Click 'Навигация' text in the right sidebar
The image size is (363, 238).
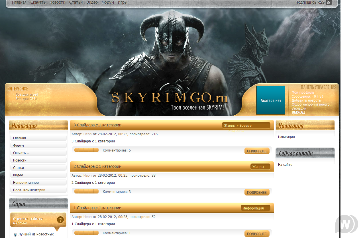pos(286,137)
